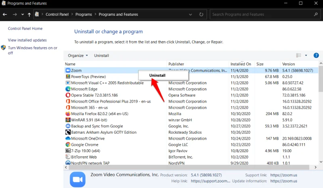The height and width of the screenshot is (188, 323).
Task: Click the Batman Arkham Asylum icon
Action: pyautogui.click(x=68, y=132)
